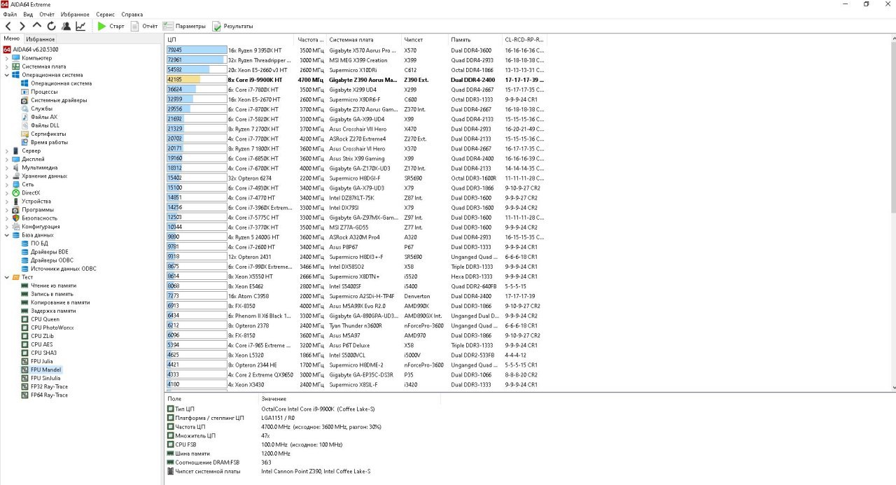896x485 pixels.
Task: Sort by the Память column header
Action: tap(475, 40)
